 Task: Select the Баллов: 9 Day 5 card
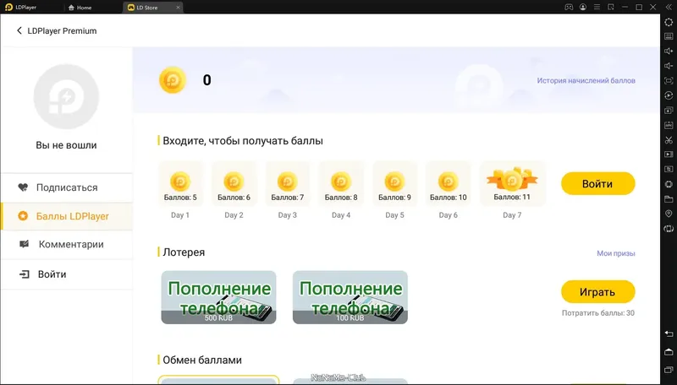(x=394, y=184)
